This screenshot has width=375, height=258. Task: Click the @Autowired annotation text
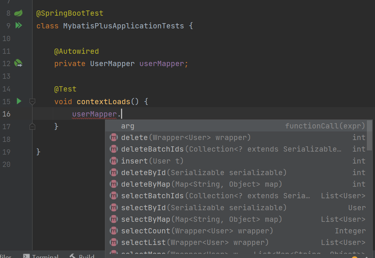[76, 51]
